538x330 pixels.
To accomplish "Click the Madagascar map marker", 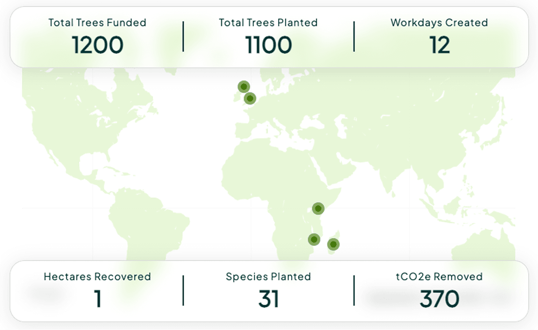I will (333, 244).
